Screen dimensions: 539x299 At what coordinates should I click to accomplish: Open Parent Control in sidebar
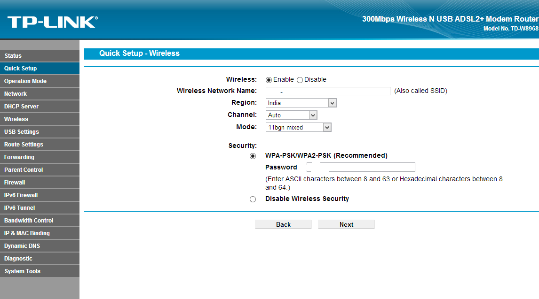(x=40, y=170)
